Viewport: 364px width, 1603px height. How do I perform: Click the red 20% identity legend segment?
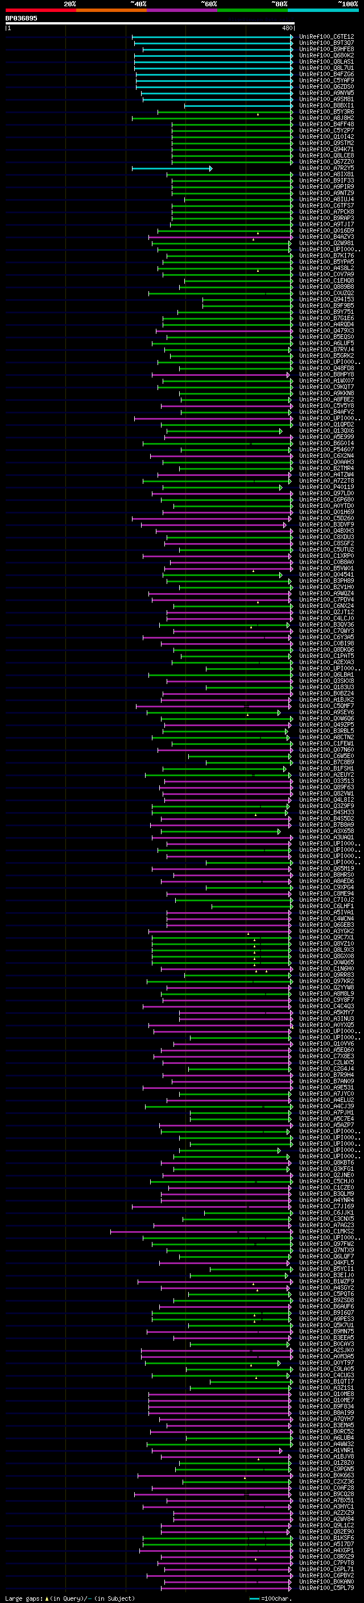point(41,11)
